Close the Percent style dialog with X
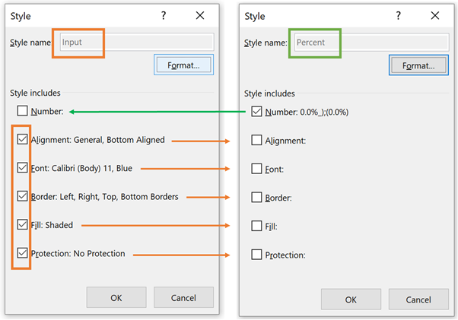 [x=434, y=15]
